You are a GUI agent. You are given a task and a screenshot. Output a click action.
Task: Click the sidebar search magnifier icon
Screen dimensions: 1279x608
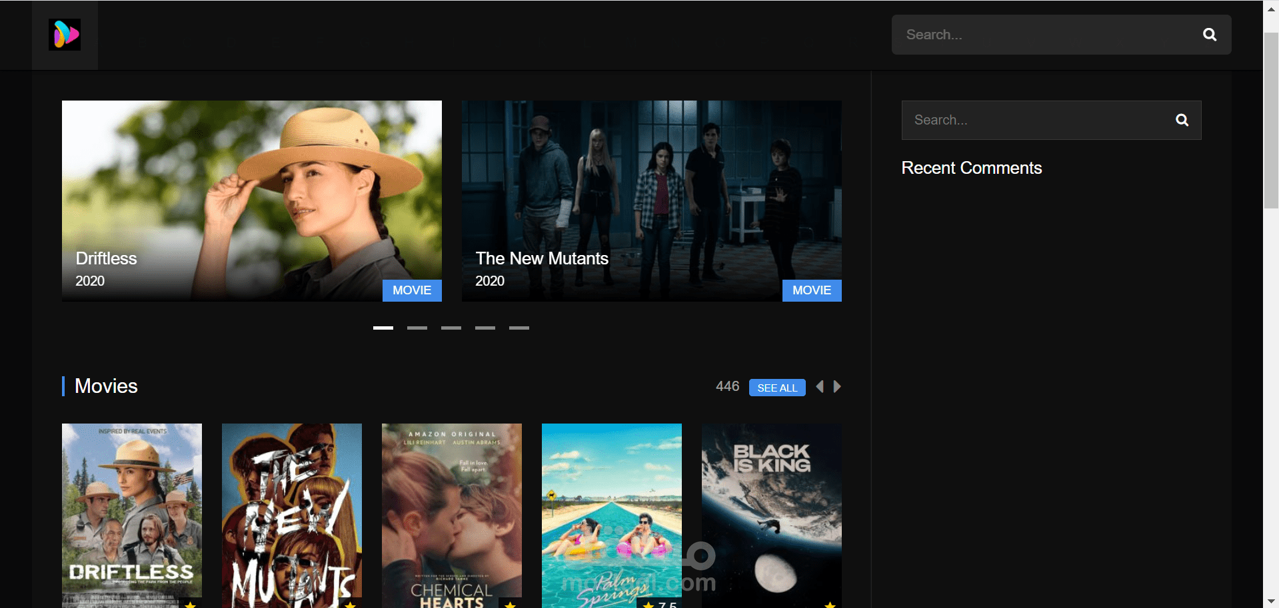point(1182,120)
